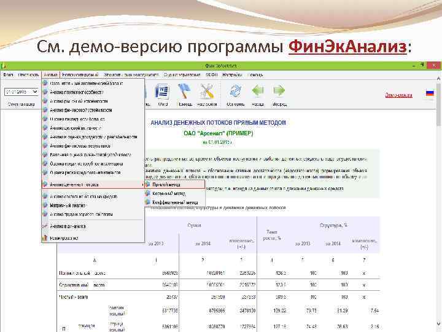Image resolution: width=442 pixels, height=332 pixels.
Task: Open the Настройки menu in menu bar
Action: click(x=232, y=75)
